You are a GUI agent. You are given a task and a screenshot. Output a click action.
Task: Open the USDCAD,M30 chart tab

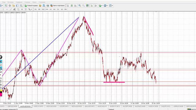[51, 106]
